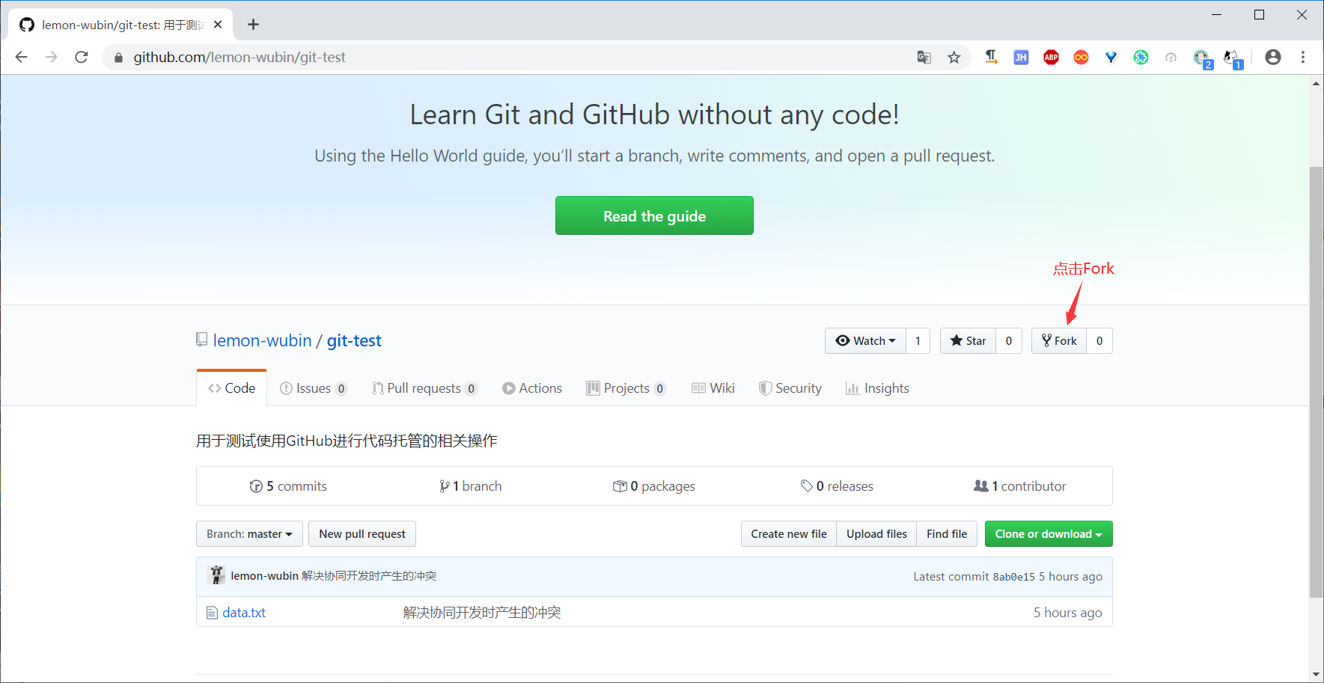Switch to the Issues tab
This screenshot has height=683, width=1324.
point(314,388)
